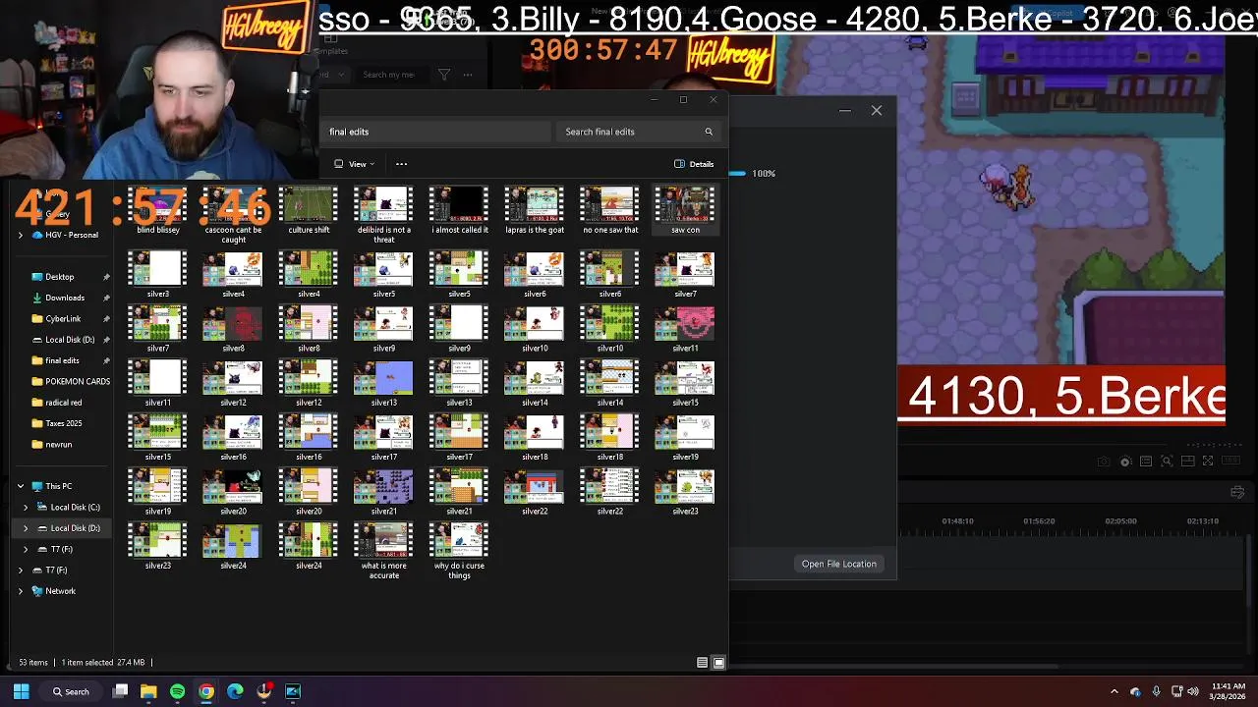Open the Windows Start menu
1258x707 pixels.
21,691
